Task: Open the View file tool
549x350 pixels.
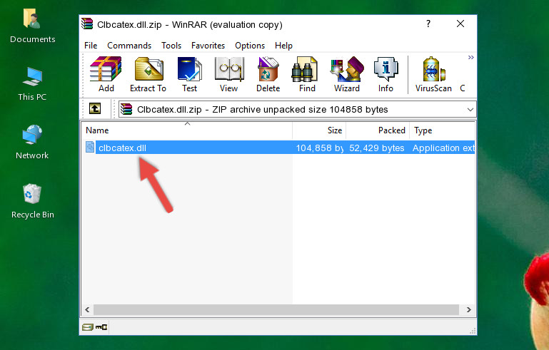Action: point(229,74)
